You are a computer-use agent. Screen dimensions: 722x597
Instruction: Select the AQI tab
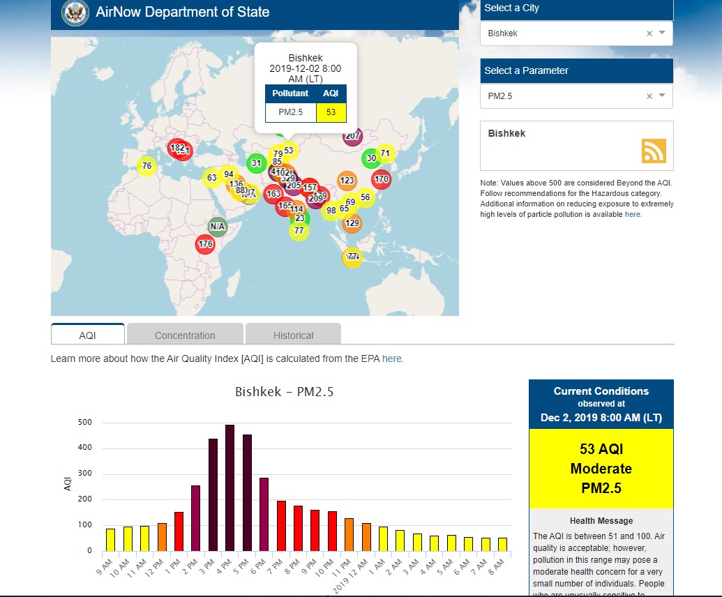coord(87,335)
